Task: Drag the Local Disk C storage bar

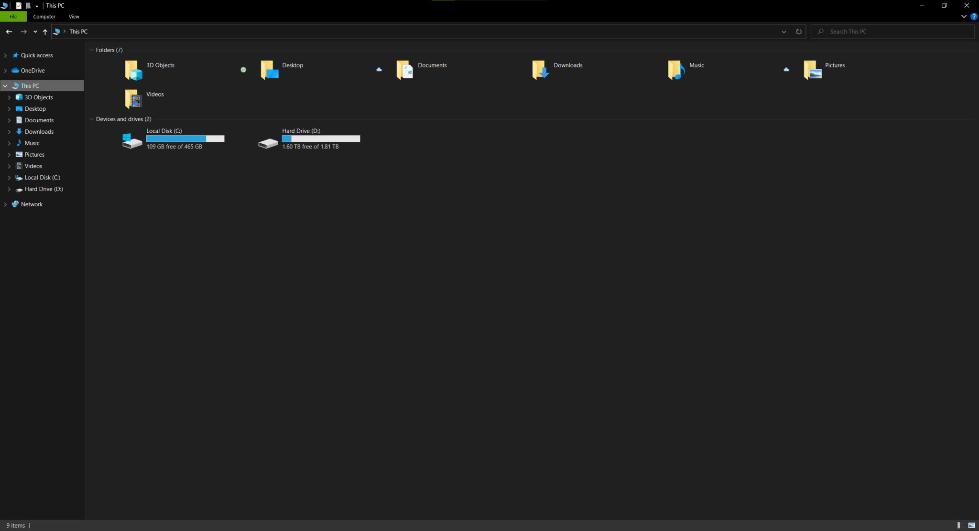Action: coord(185,138)
